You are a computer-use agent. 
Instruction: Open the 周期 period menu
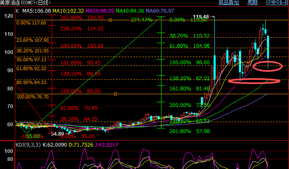252,3
